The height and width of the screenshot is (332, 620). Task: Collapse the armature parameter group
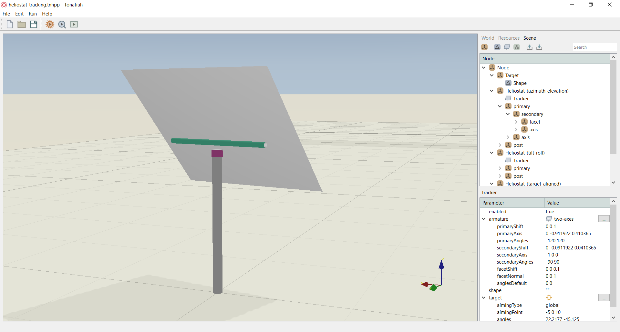pos(484,219)
